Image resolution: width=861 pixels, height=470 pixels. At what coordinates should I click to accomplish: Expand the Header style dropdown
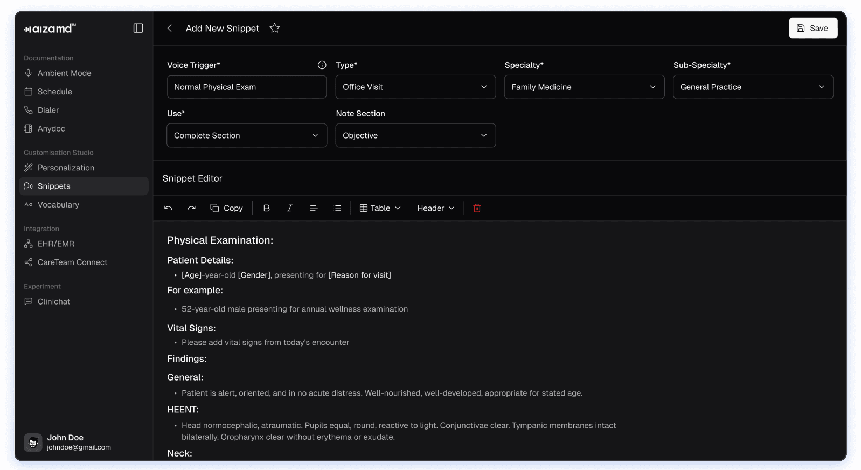pos(435,208)
